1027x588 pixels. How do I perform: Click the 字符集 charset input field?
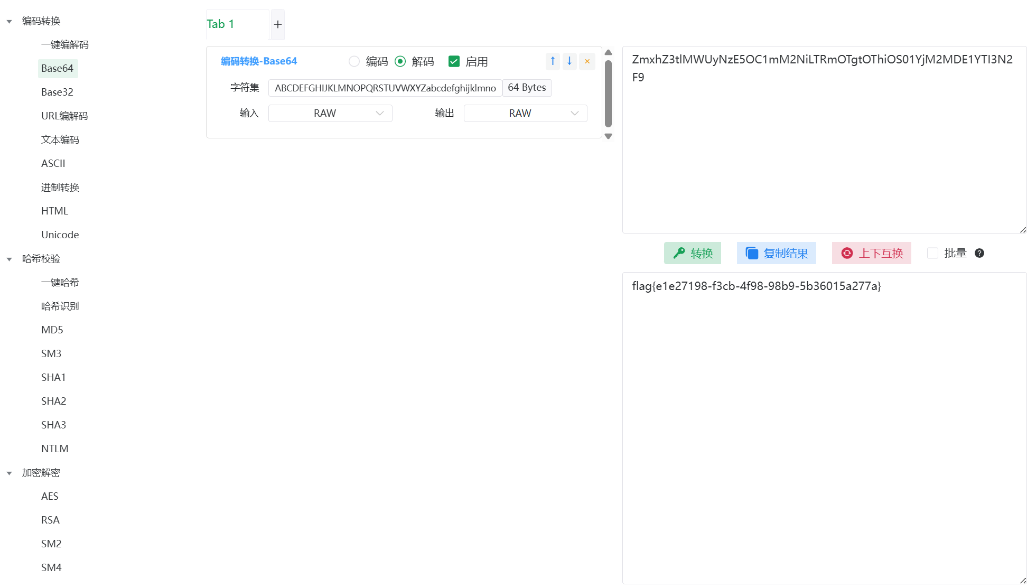[385, 88]
